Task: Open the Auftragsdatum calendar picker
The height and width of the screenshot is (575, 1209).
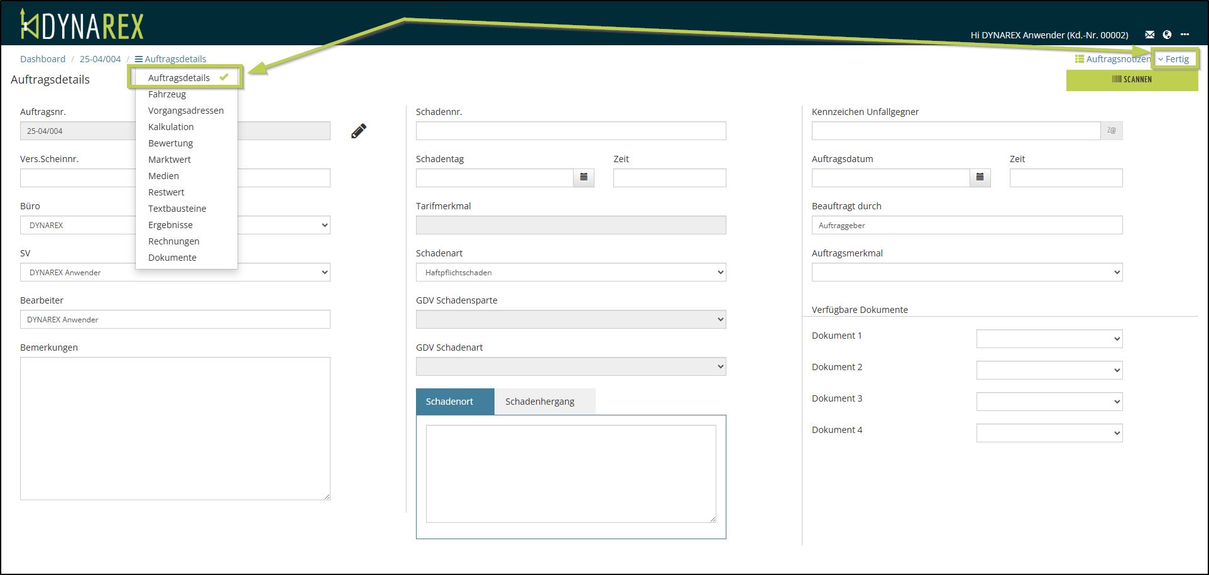Action: pos(980,178)
